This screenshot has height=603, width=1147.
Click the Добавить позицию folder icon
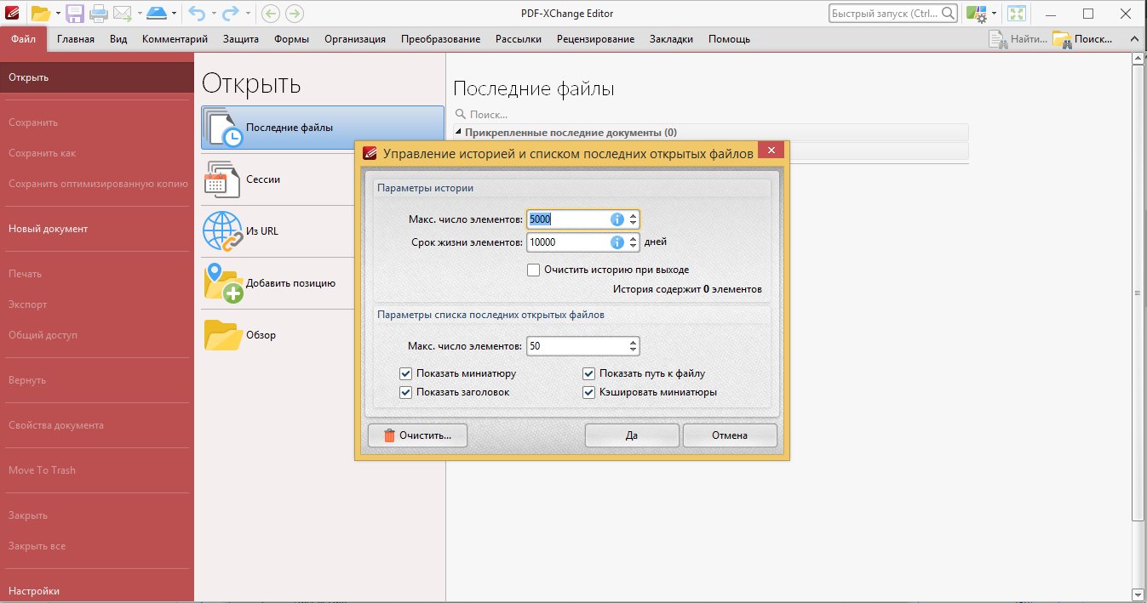tap(222, 283)
